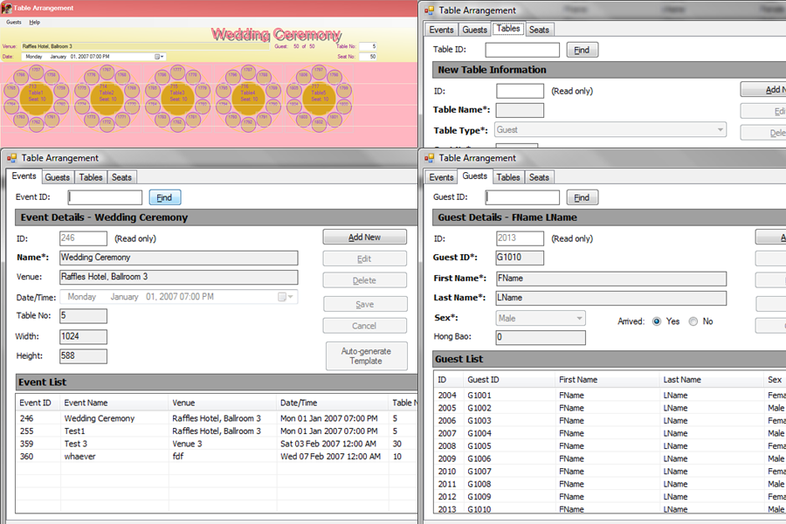This screenshot has width=786, height=524.
Task: Open the Sex dropdown in Guest Details
Action: 578,319
